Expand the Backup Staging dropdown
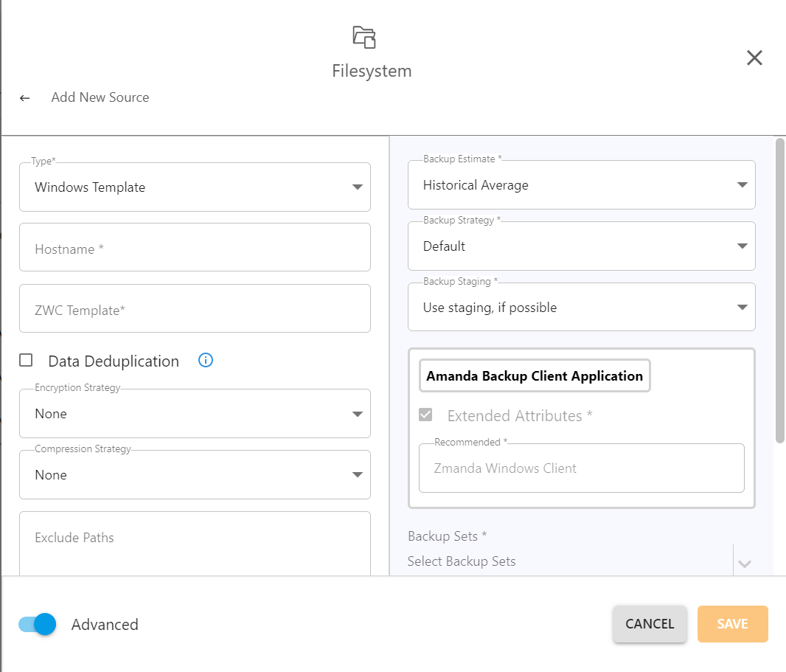786x672 pixels. [x=581, y=308]
